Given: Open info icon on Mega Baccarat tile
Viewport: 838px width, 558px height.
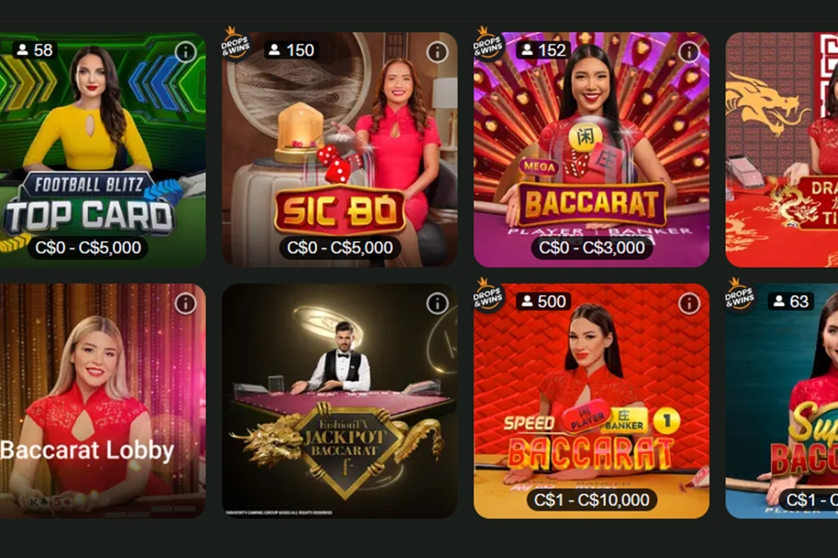Looking at the screenshot, I should pyautogui.click(x=689, y=52).
